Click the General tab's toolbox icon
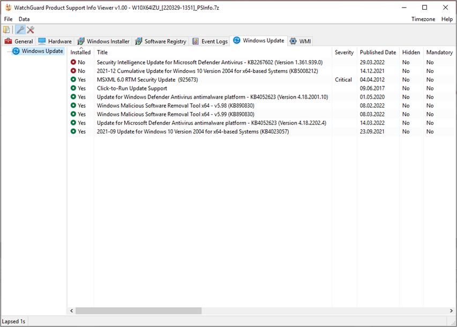 [x=9, y=41]
